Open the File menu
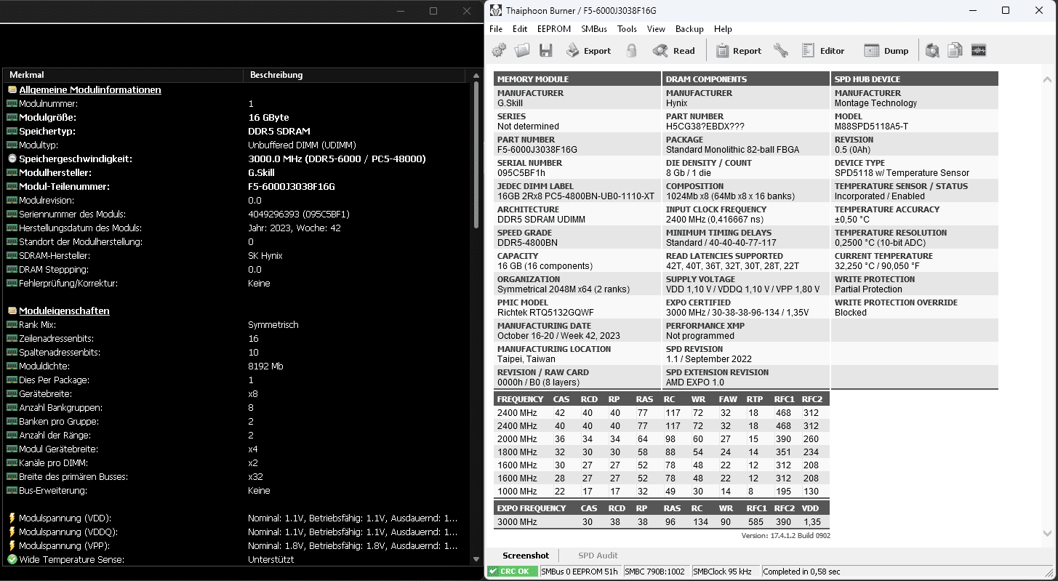This screenshot has width=1058, height=581. click(x=496, y=29)
